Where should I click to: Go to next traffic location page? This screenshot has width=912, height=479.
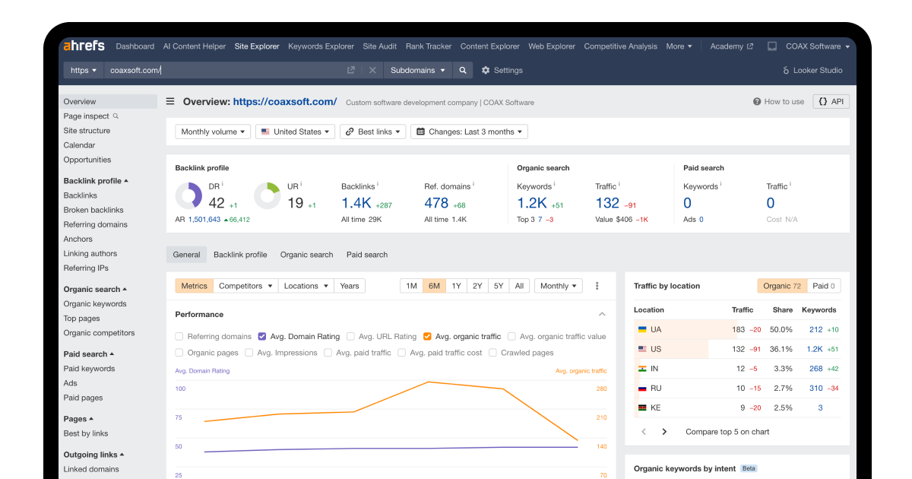(x=664, y=431)
